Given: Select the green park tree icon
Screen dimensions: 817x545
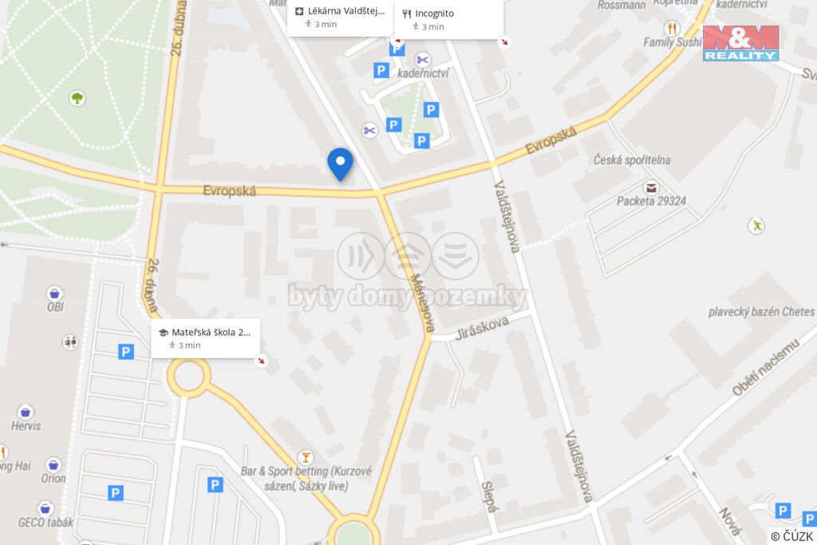Looking at the screenshot, I should (77, 98).
